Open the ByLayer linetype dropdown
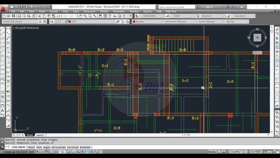The width and height of the screenshot is (280, 158). [x=180, y=22]
